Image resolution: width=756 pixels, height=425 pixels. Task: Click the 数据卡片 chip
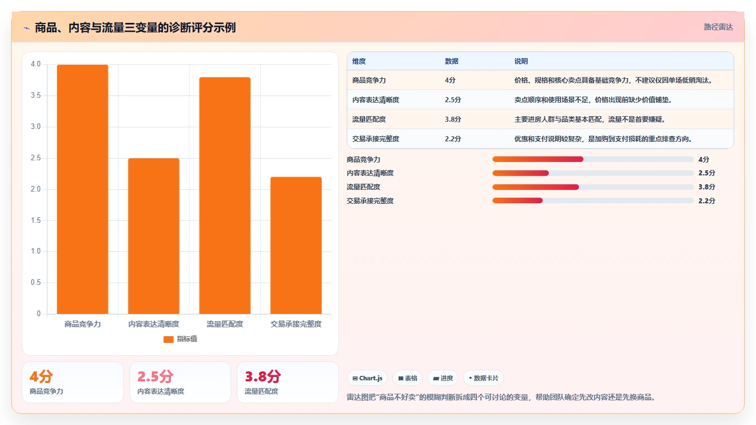(x=484, y=378)
